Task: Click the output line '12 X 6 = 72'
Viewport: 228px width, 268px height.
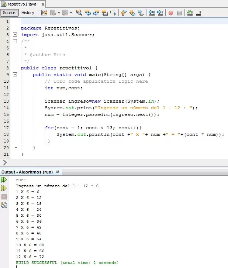Action: click(30, 257)
